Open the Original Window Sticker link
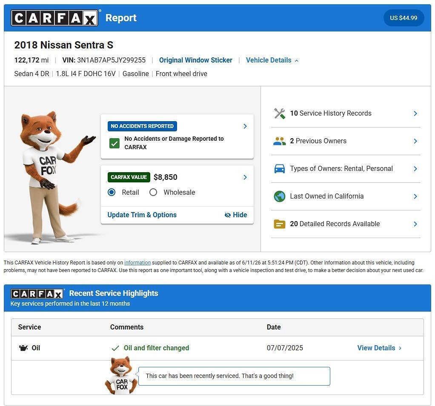The height and width of the screenshot is (406, 435). 196,60
